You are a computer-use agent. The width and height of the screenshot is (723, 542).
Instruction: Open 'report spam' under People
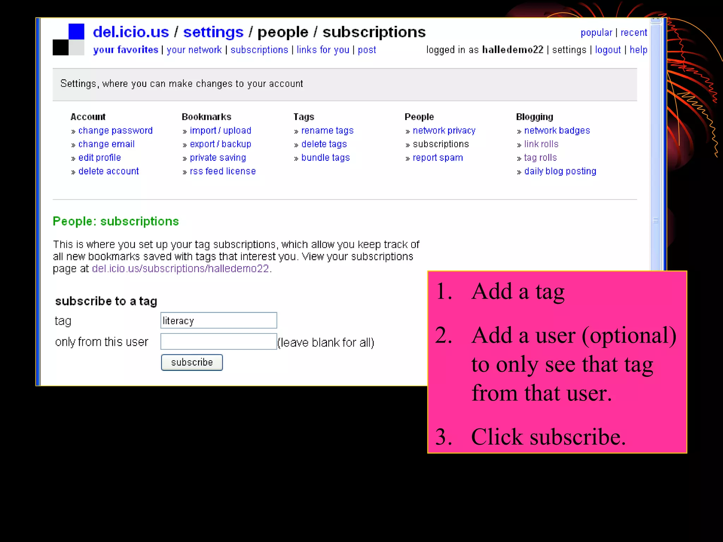click(438, 157)
